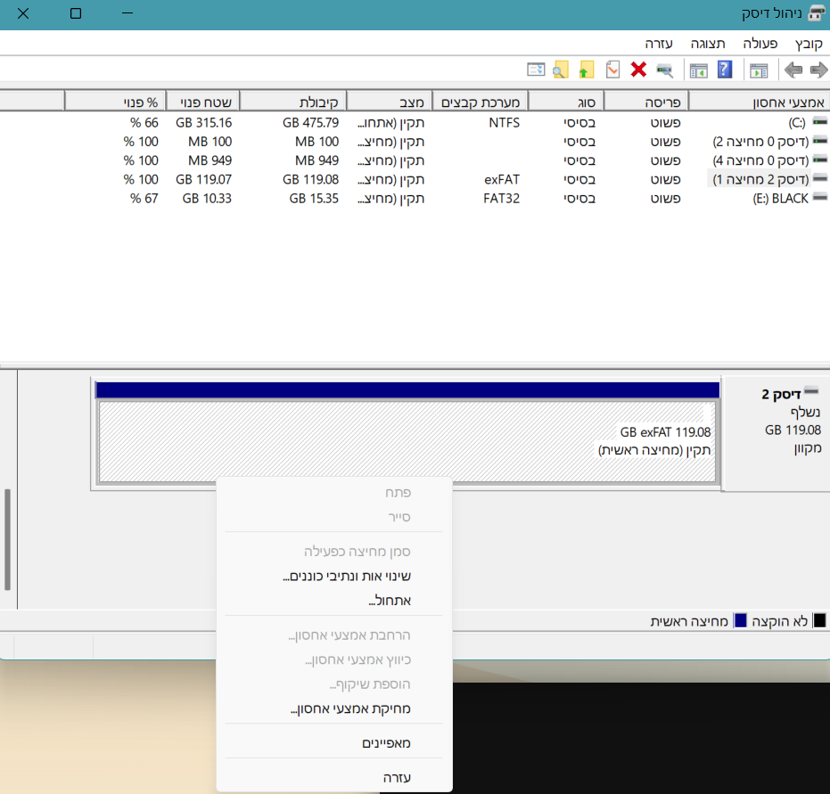Click the page with check mark icon
This screenshot has width=830, height=794.
(x=612, y=70)
